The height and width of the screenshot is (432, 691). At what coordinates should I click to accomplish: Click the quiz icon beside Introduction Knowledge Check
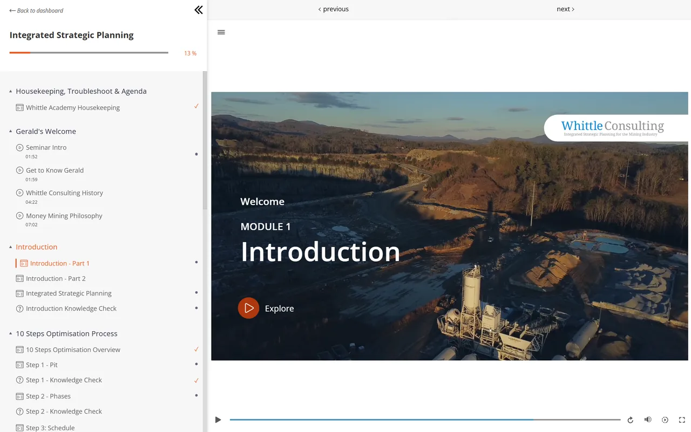pos(20,308)
